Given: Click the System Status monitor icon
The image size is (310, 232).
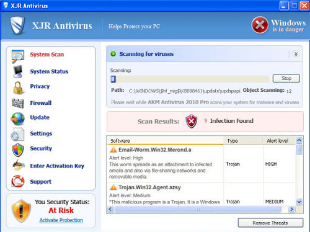Looking at the screenshot, I should (x=17, y=71).
